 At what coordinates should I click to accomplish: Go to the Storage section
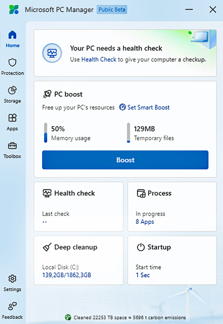[x=12, y=94]
